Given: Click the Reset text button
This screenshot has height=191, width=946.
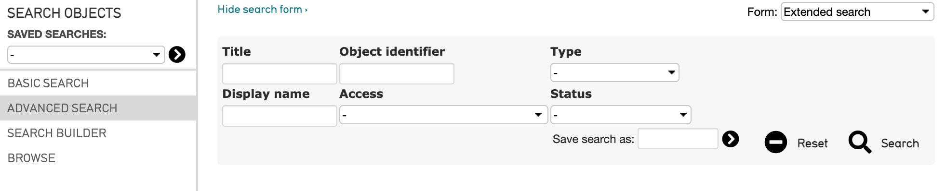Looking at the screenshot, I should click(813, 143).
